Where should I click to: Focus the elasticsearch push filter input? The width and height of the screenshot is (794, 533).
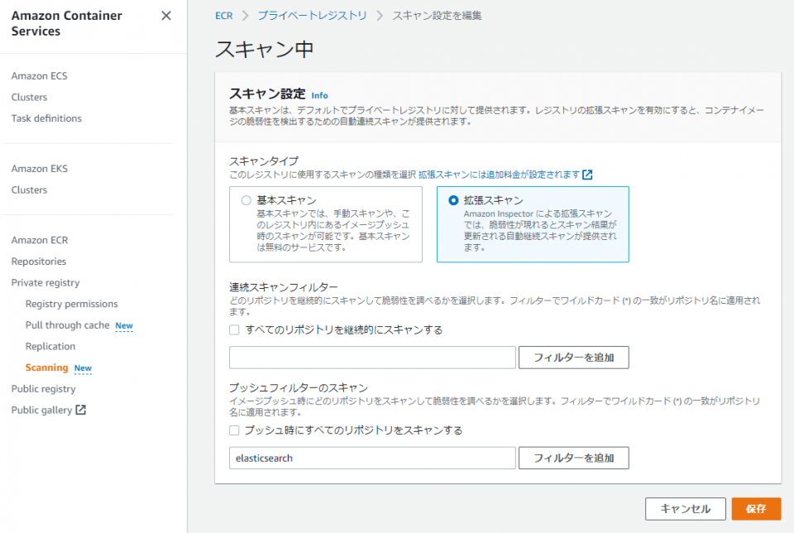coord(372,458)
